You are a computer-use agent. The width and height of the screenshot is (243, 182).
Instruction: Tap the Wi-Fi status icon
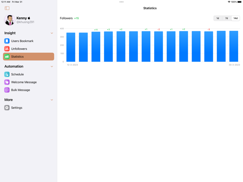click(229, 2)
